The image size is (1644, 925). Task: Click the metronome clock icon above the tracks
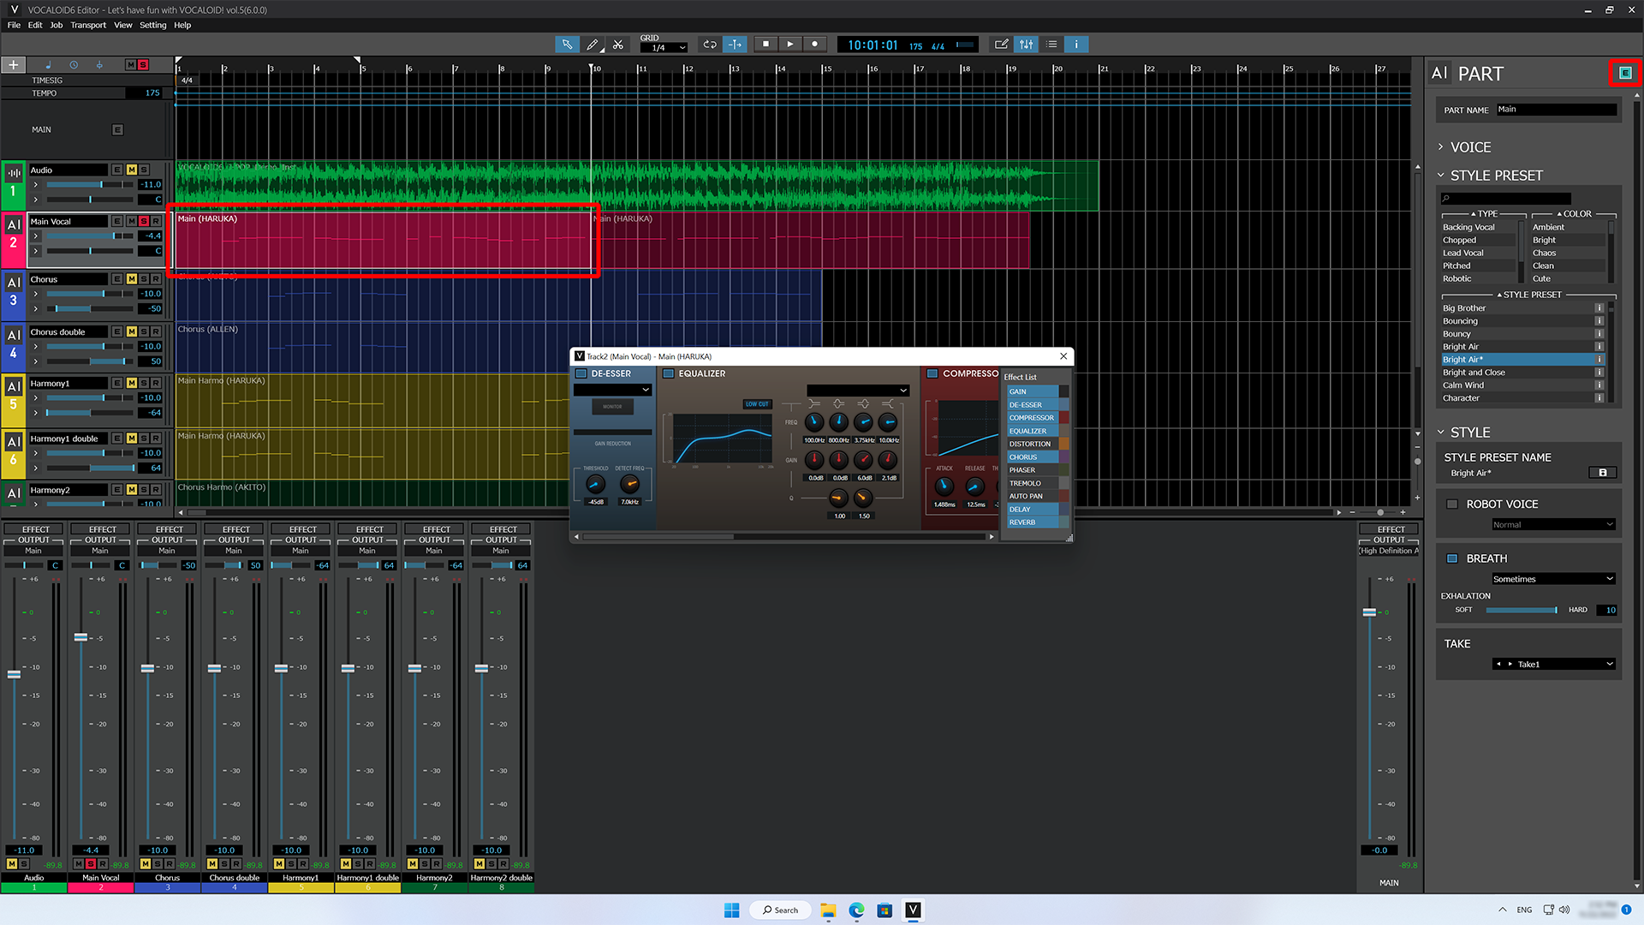74,64
